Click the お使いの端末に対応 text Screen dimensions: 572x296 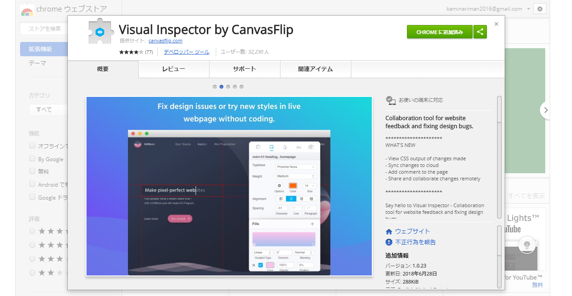421,100
